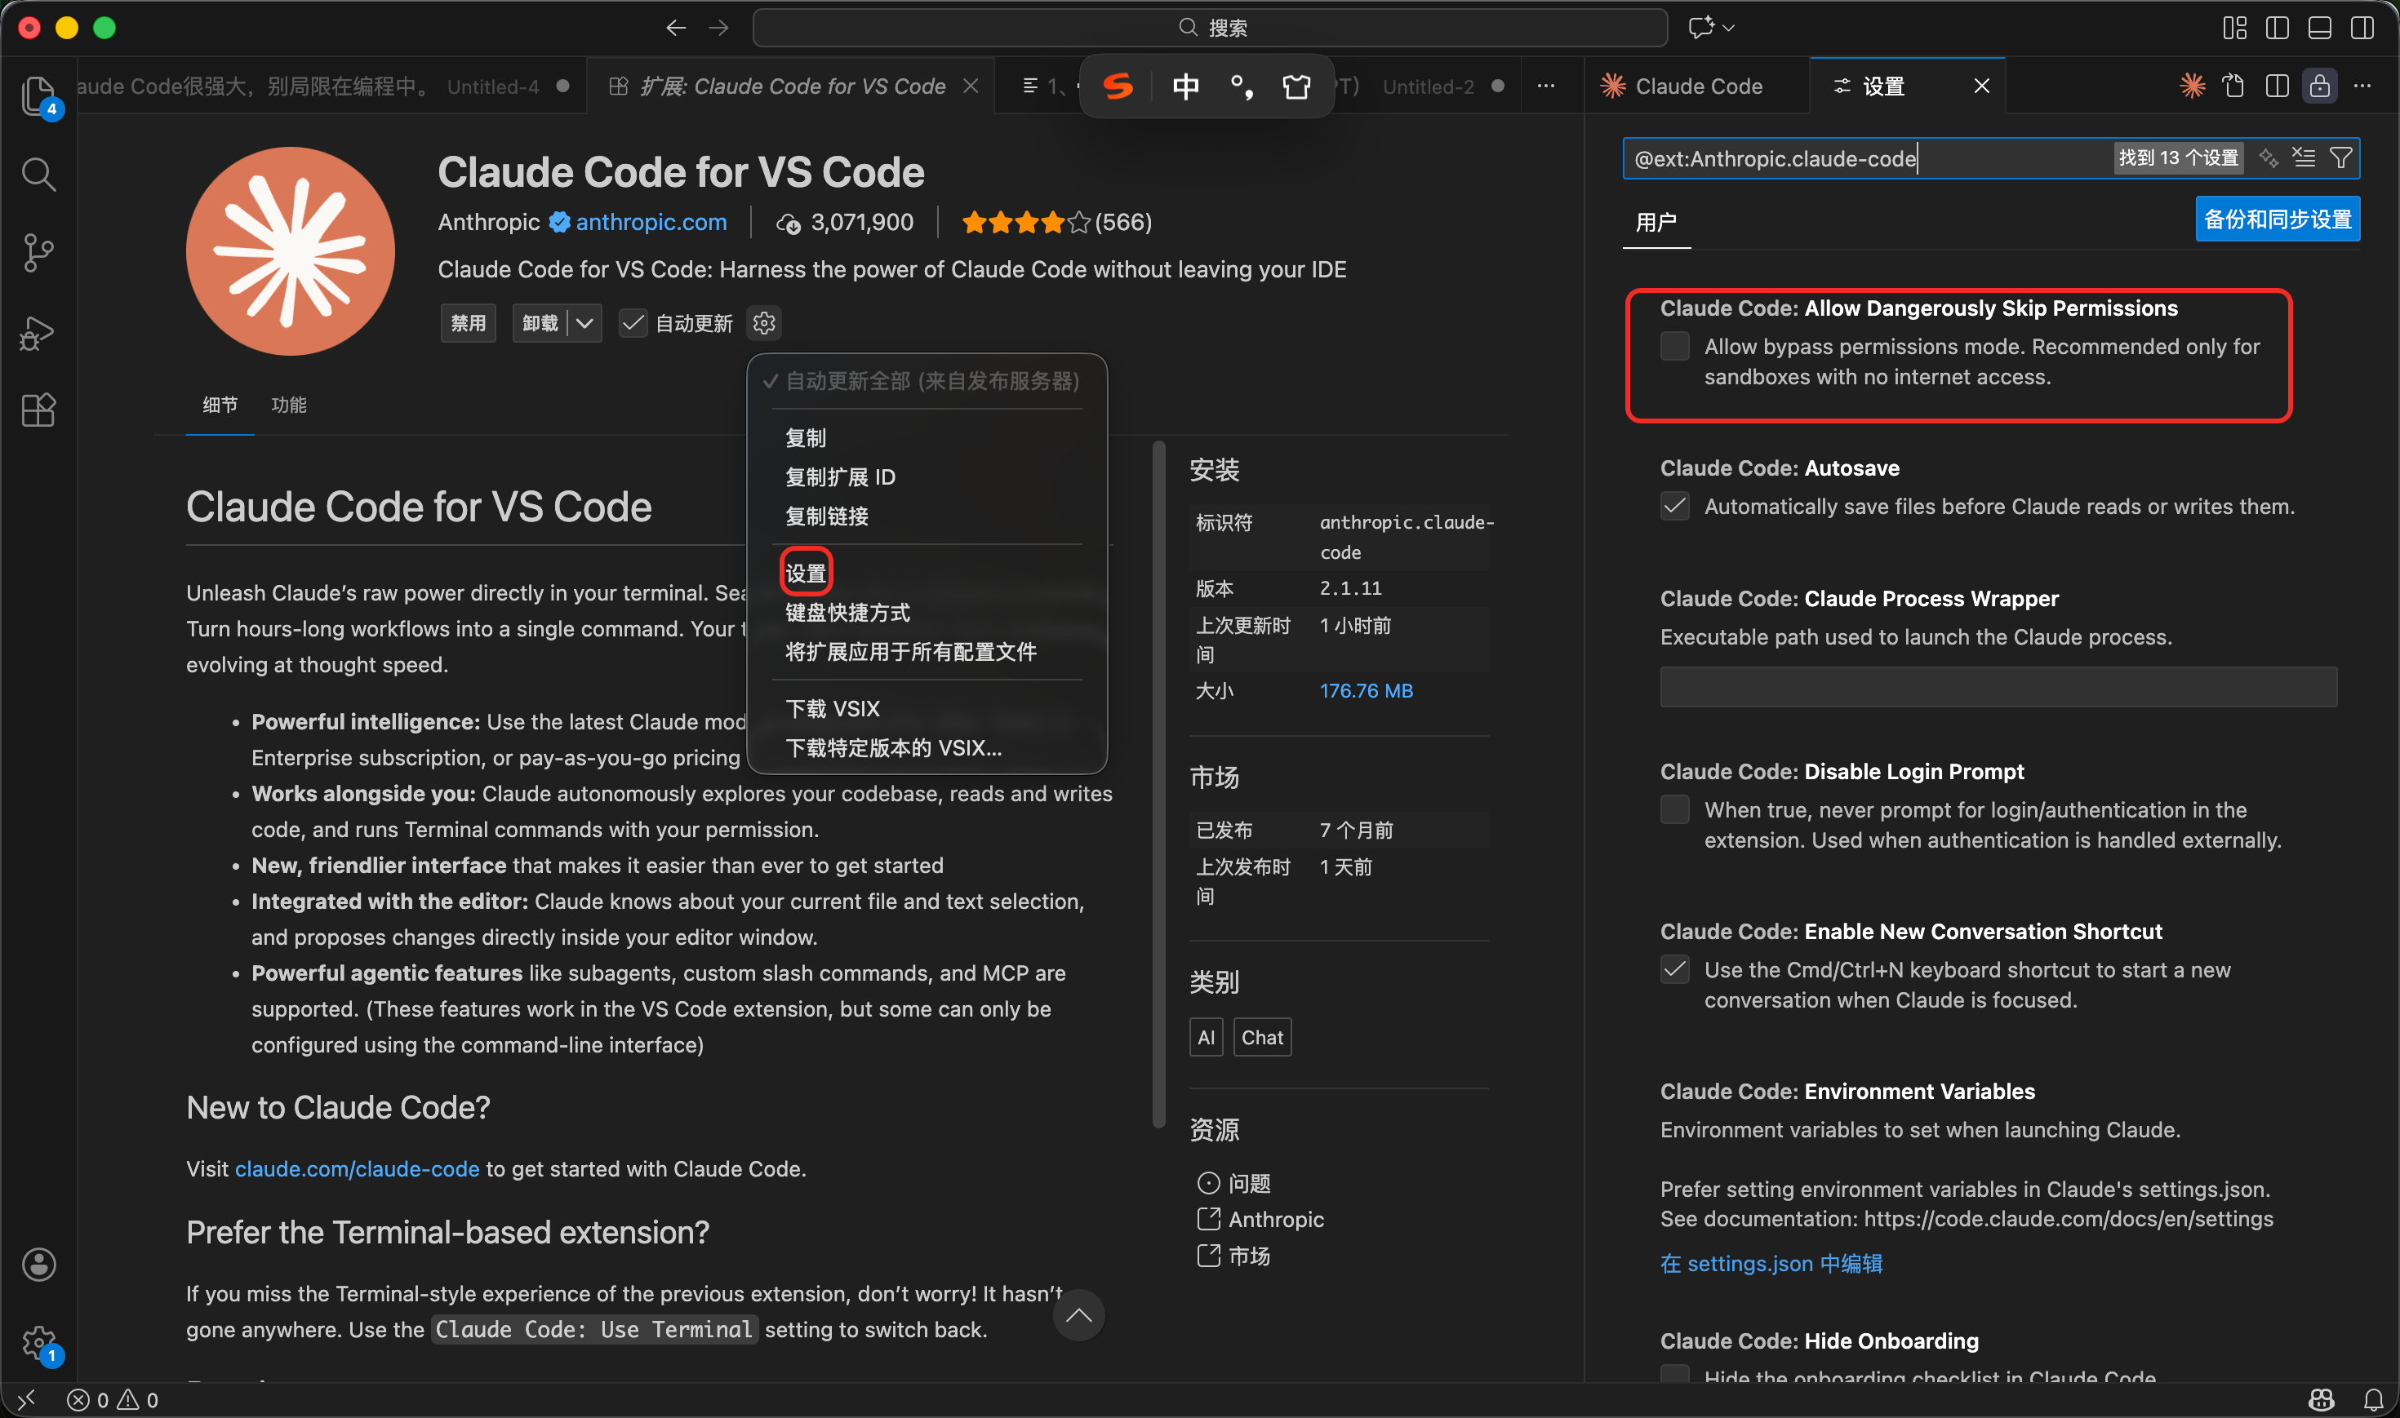Viewport: 2400px width, 1418px height.
Task: Click the Claude Process Wrapper path field
Action: tap(1998, 687)
